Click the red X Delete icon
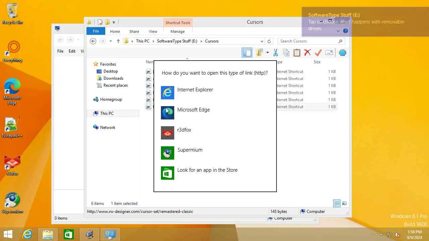 click(307, 53)
